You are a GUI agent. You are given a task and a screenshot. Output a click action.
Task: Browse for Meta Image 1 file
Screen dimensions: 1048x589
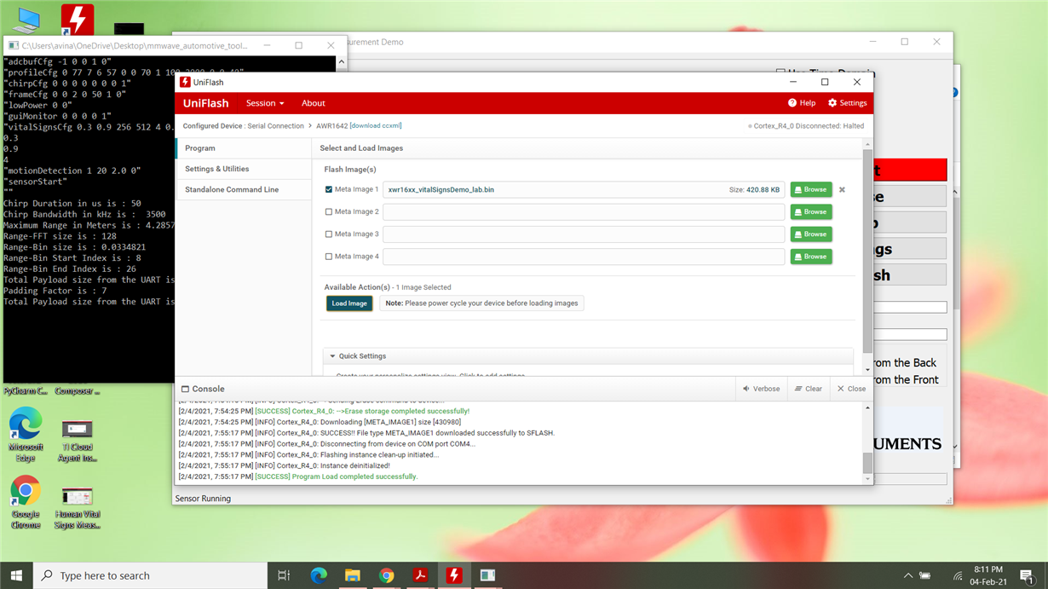[x=810, y=190]
